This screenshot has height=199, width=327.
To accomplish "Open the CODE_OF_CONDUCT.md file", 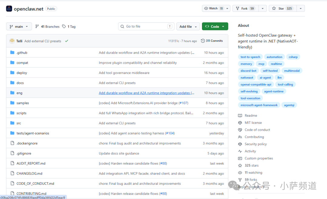I will pos(35,184).
